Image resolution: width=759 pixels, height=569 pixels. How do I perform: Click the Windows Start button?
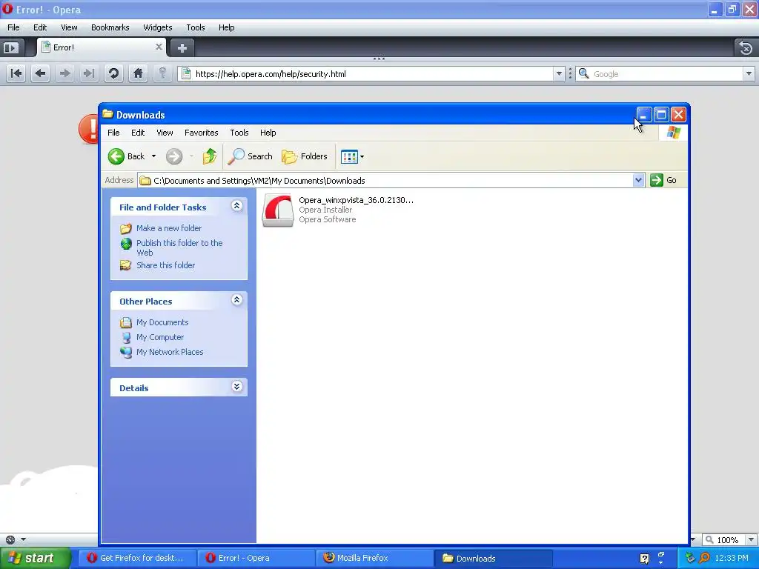coord(35,558)
